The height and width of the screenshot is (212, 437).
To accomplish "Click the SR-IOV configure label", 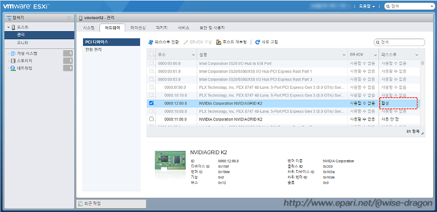I will pos(200,42).
